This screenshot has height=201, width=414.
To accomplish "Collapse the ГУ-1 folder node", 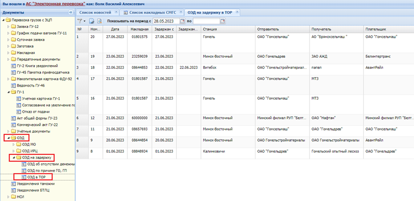I will click(8, 92).
